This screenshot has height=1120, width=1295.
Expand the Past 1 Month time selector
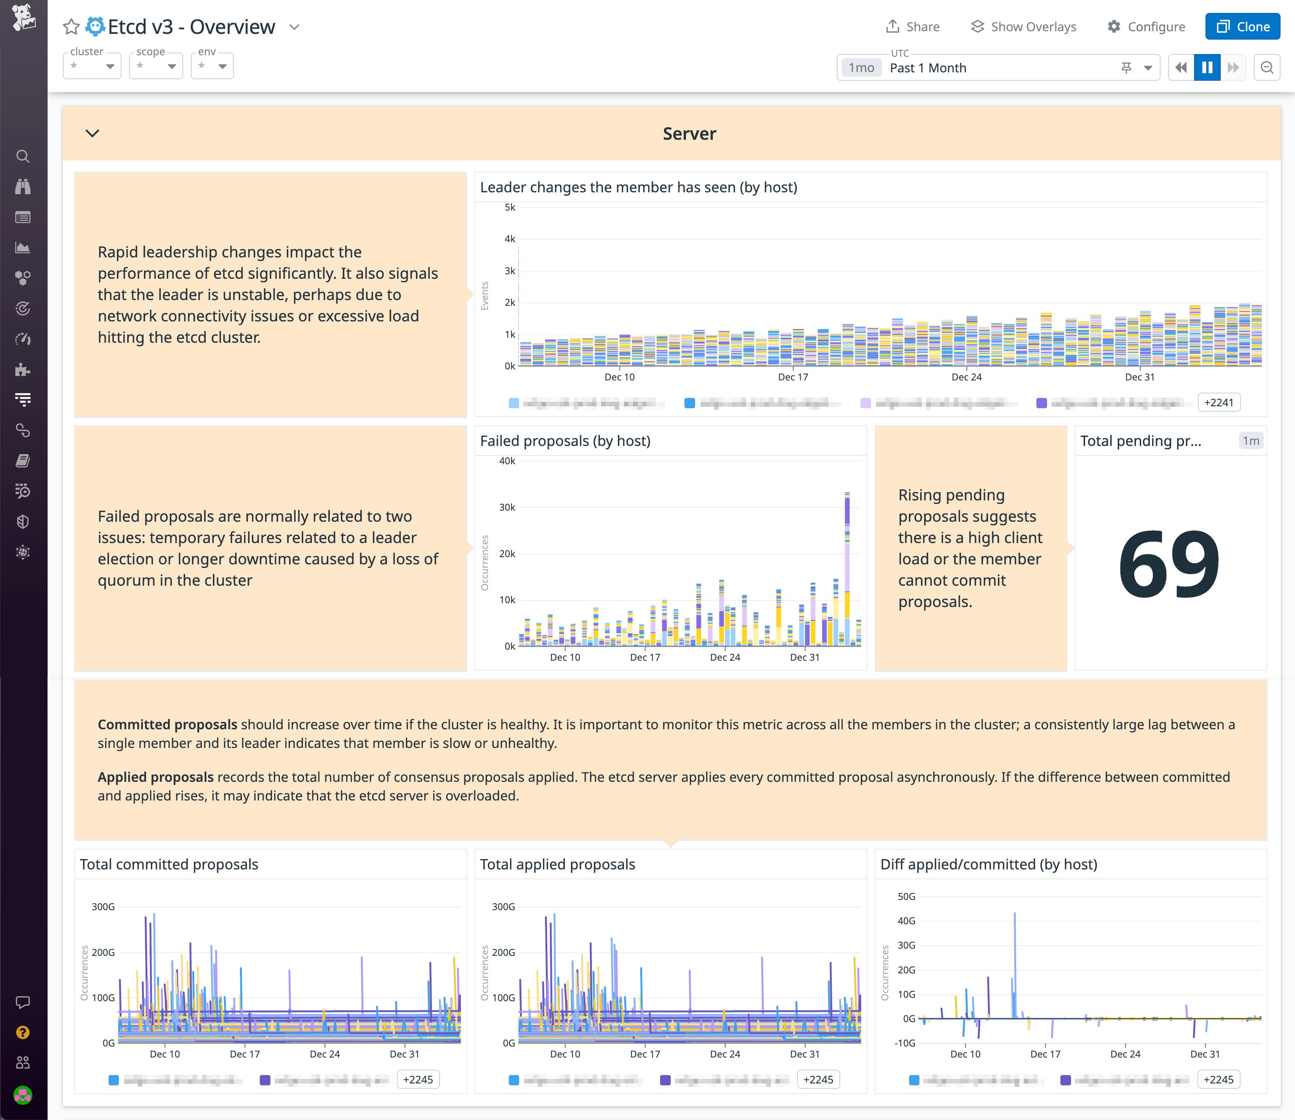(1148, 67)
